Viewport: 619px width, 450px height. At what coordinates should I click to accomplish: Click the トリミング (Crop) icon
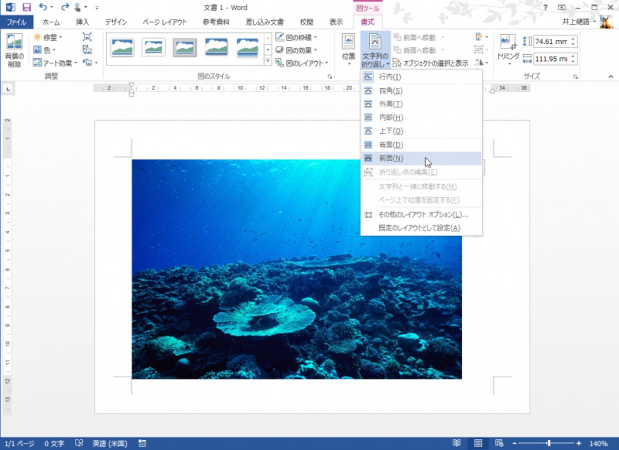pos(508,49)
